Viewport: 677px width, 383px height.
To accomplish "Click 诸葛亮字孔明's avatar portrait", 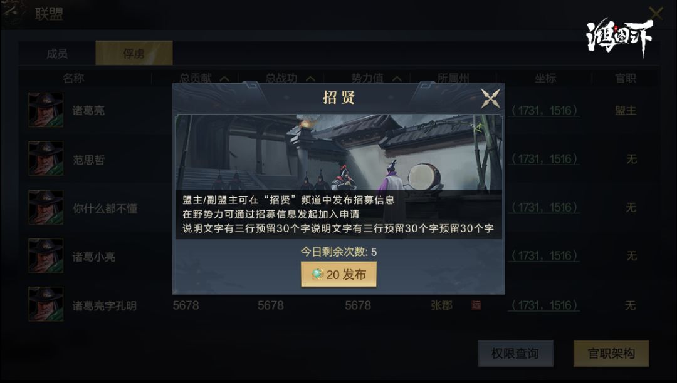I will pos(46,304).
